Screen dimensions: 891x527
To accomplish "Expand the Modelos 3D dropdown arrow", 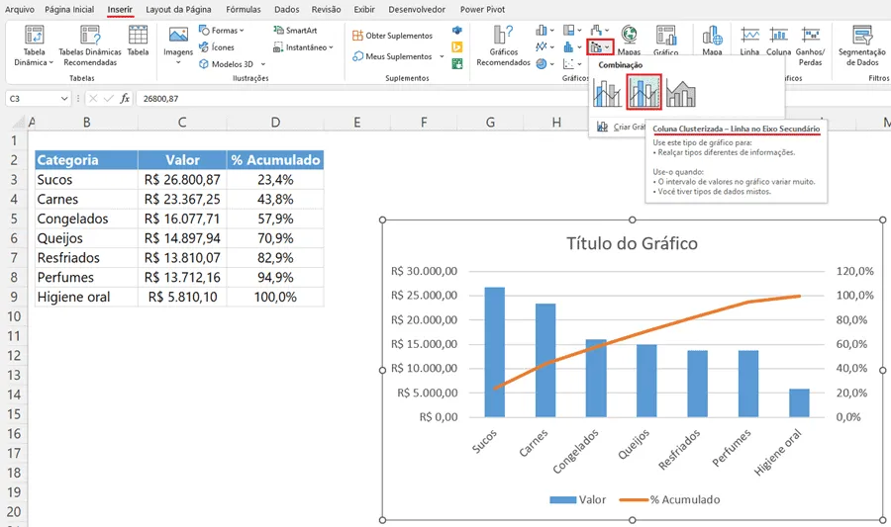I will tap(262, 64).
